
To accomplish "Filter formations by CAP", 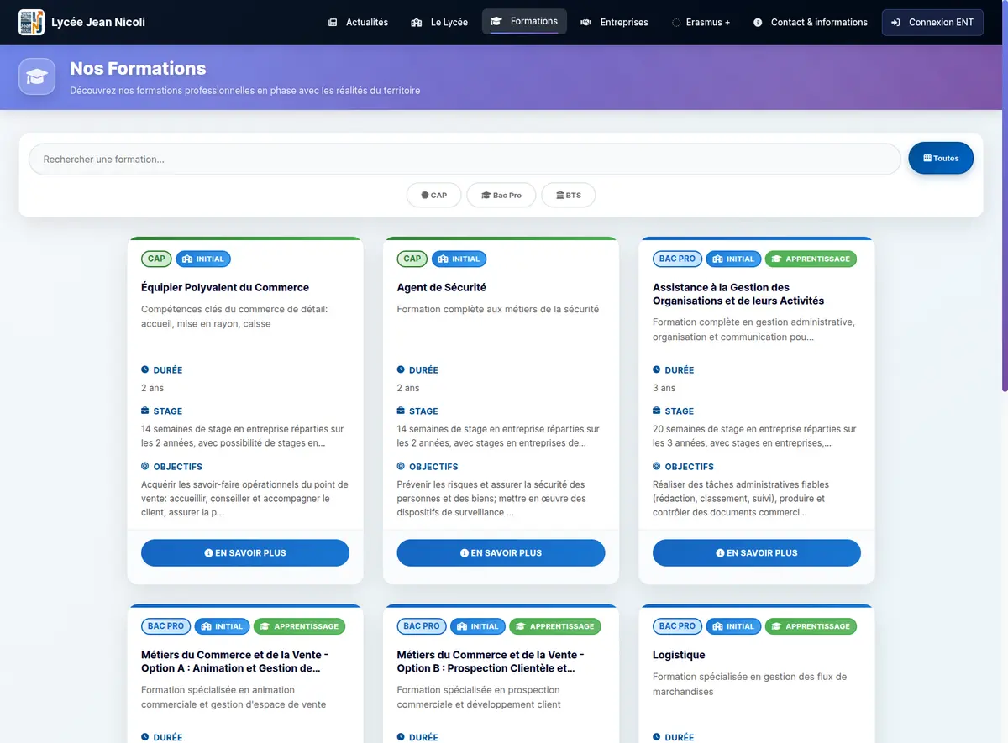I will coord(433,195).
